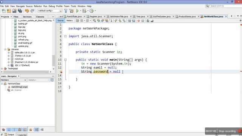Click the Clean and Build Project icon
Viewport: 242px width, 136px height.
[71, 11]
